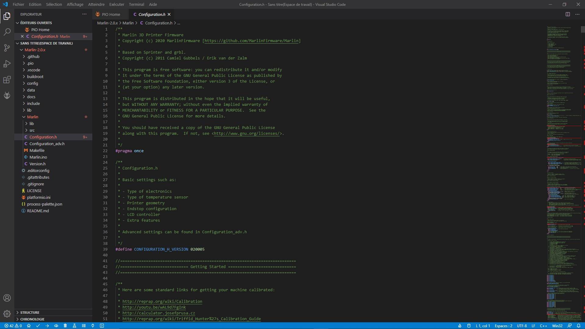Open the Accounts menu icon
The height and width of the screenshot is (329, 585).
coord(7,298)
